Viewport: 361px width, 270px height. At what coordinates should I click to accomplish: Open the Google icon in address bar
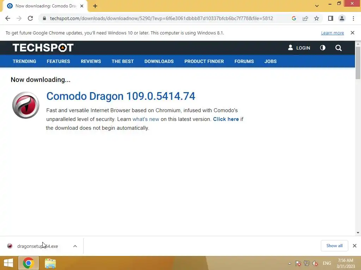click(294, 18)
